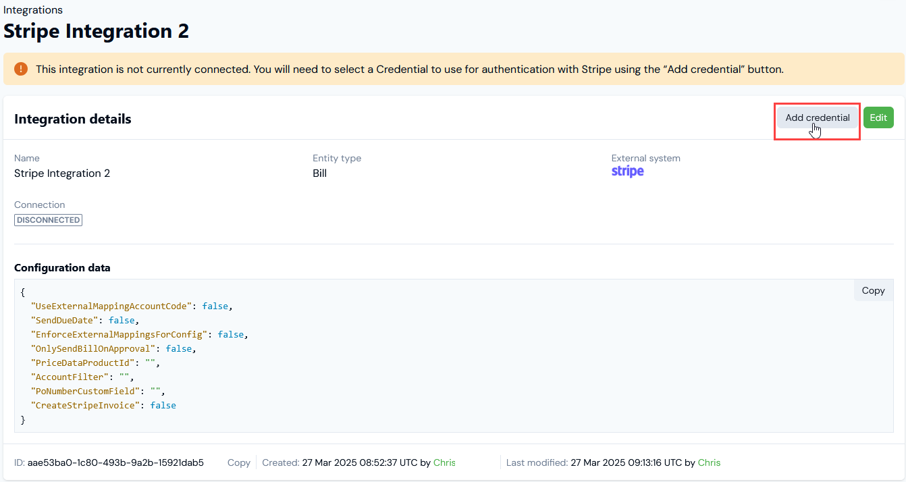Viewport: 906px width, 482px height.
Task: Select the Stripe Integration 2 page heading
Action: pyautogui.click(x=96, y=31)
